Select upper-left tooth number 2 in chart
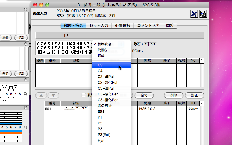The width and height of the screenshot is (232, 145). point(70,43)
